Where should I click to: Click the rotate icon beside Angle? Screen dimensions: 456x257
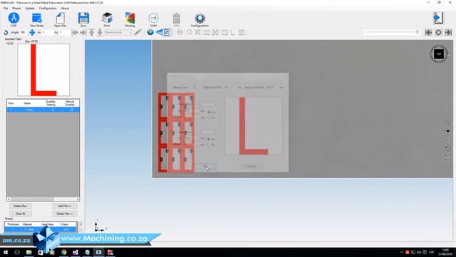tap(6, 32)
